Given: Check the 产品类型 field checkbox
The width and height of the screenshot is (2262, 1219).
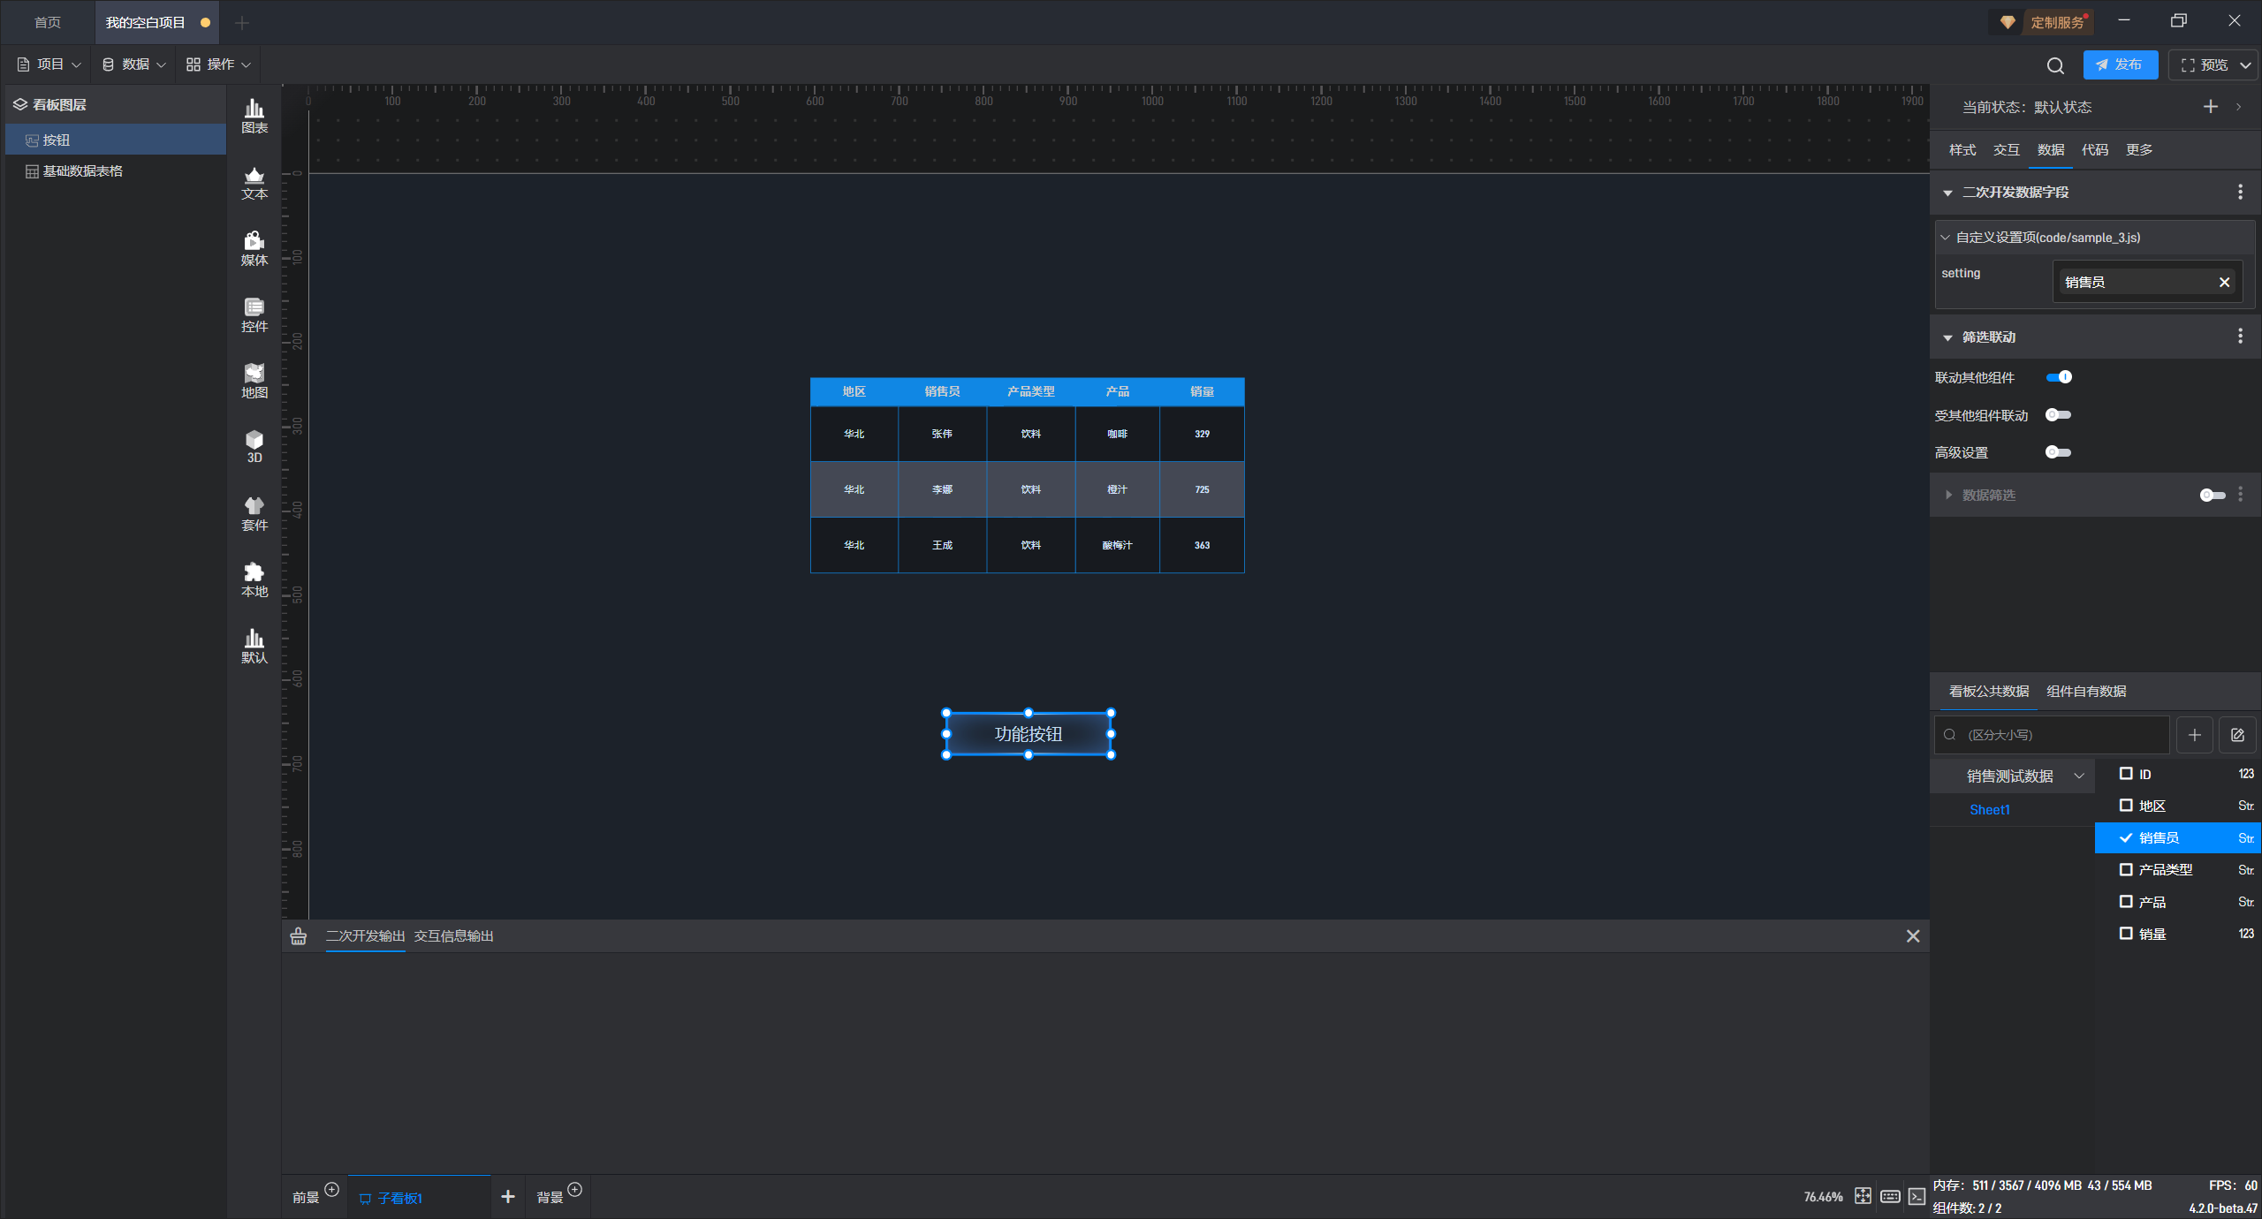Looking at the screenshot, I should pyautogui.click(x=2126, y=870).
